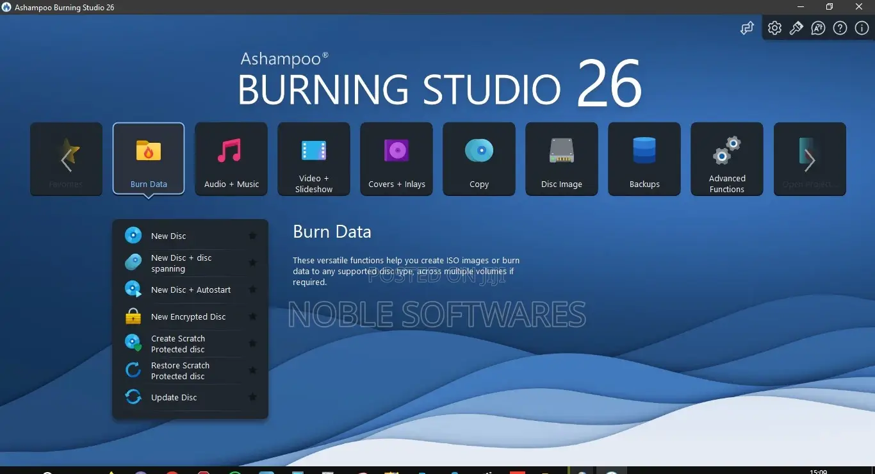Open the question mark help icon
The width and height of the screenshot is (875, 474).
[840, 28]
